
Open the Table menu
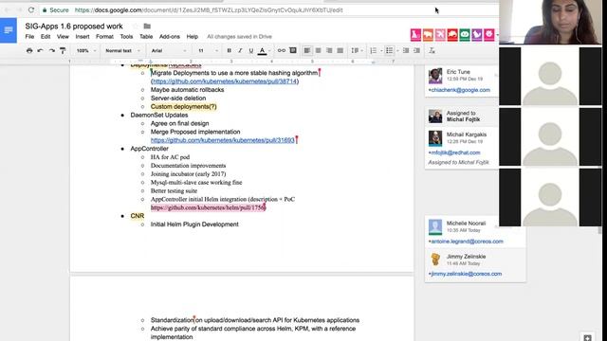click(146, 37)
